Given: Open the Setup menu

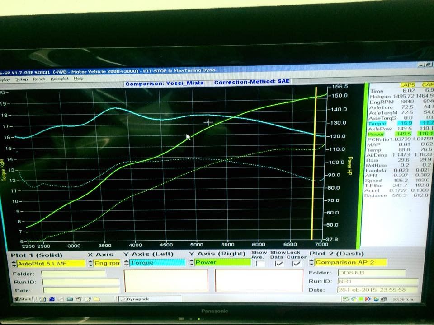Looking at the screenshot, I should click(x=21, y=79).
